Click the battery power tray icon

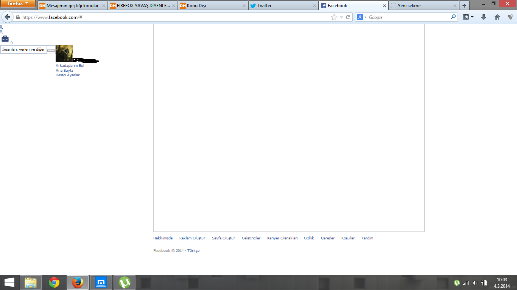tap(484, 282)
